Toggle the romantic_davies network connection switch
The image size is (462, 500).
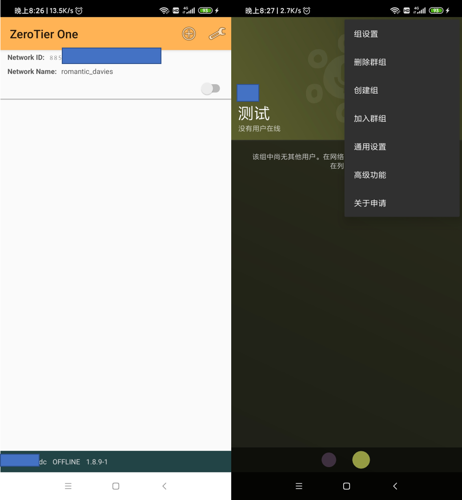click(x=211, y=88)
